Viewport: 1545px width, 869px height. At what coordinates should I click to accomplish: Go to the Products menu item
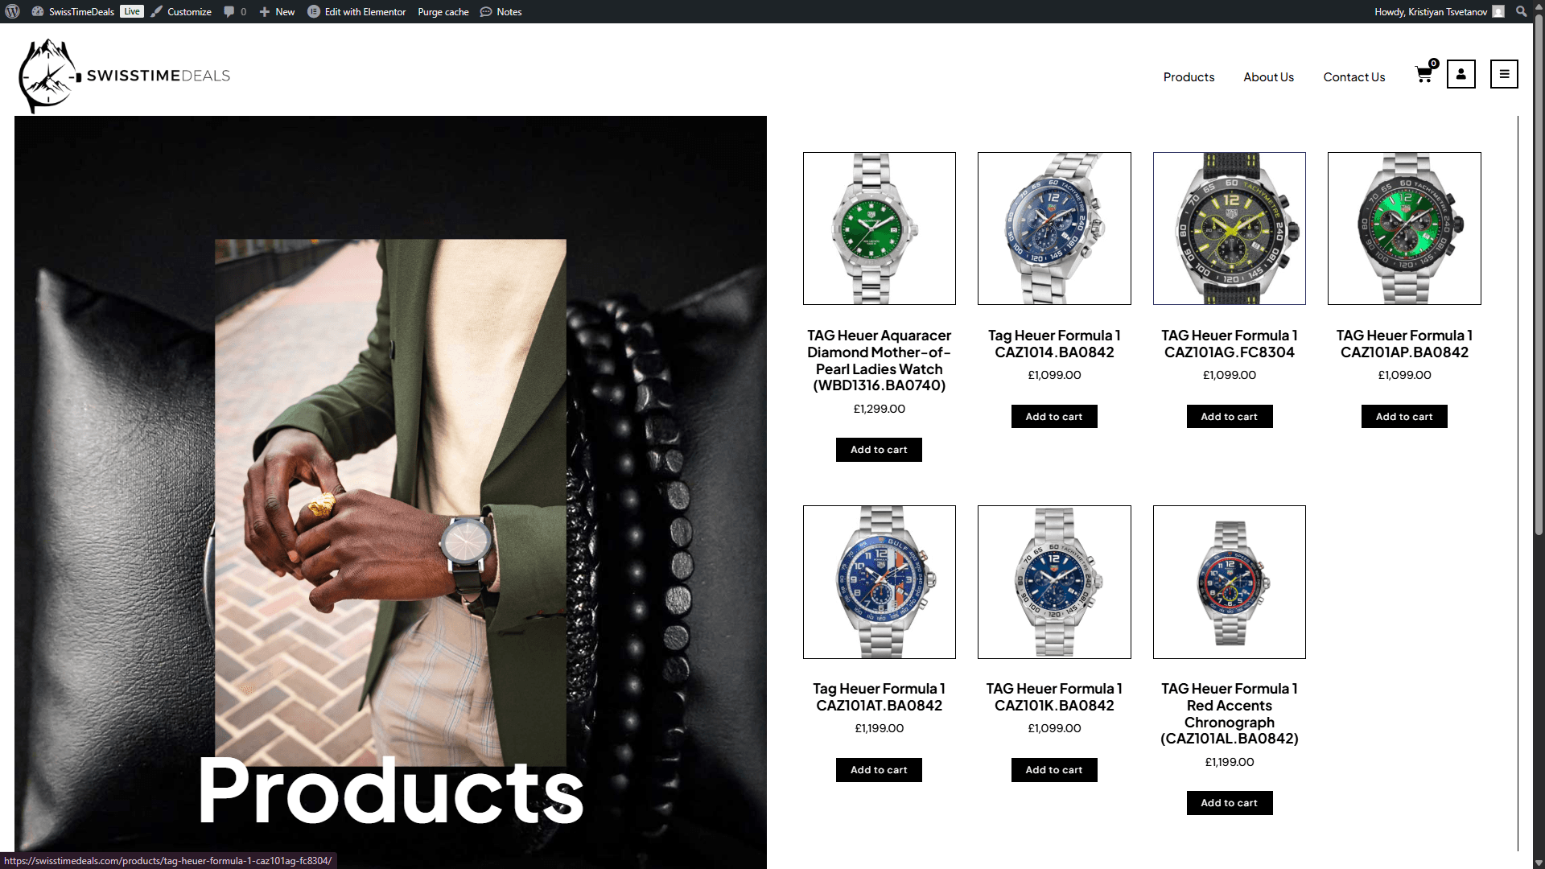[x=1189, y=77]
